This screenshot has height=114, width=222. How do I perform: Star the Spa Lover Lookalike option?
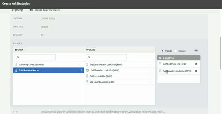pos(151,82)
